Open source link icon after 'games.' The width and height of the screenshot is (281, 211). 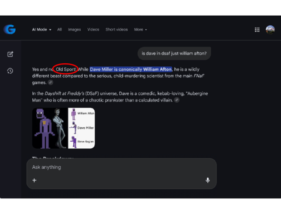click(x=50, y=83)
